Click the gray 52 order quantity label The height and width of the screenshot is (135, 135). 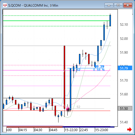(78, 107)
